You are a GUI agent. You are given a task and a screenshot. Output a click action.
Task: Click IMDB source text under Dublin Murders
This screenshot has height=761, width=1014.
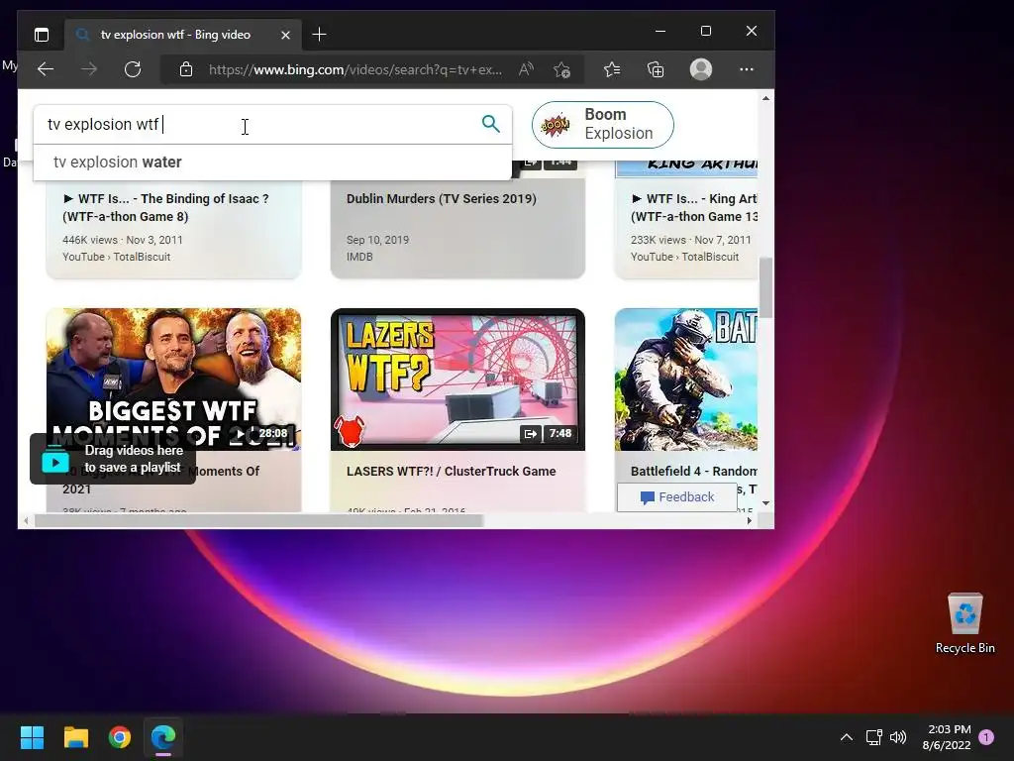coord(359,257)
